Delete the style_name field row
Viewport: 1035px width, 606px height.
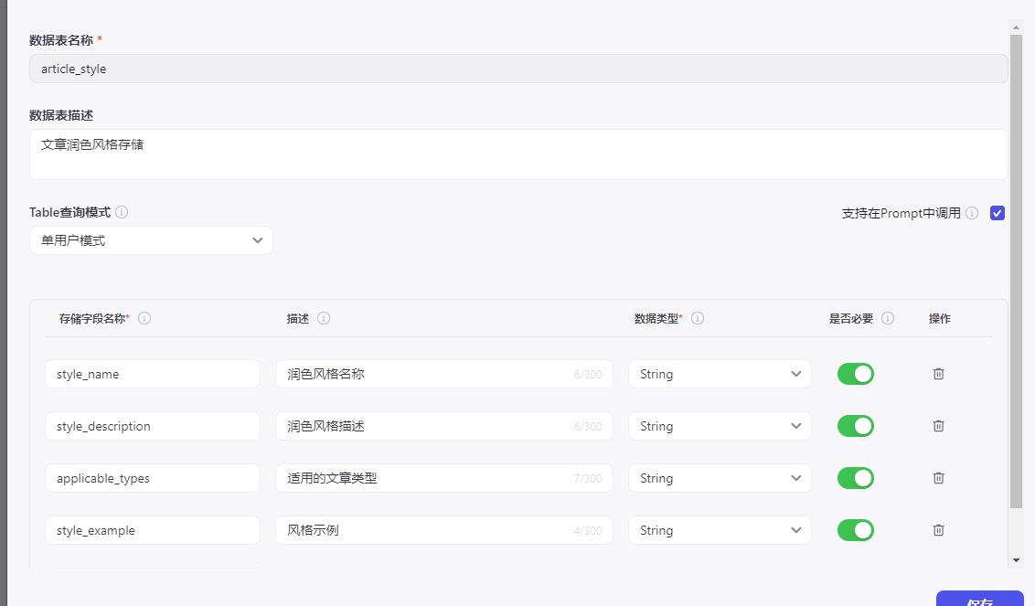click(938, 374)
